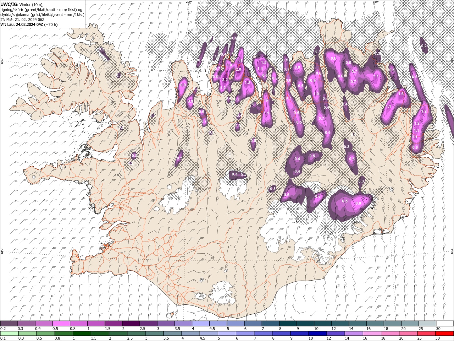Select upper legend swatch for 0.4–0.5 mm
This screenshot has width=454, height=341.
click(x=44, y=324)
